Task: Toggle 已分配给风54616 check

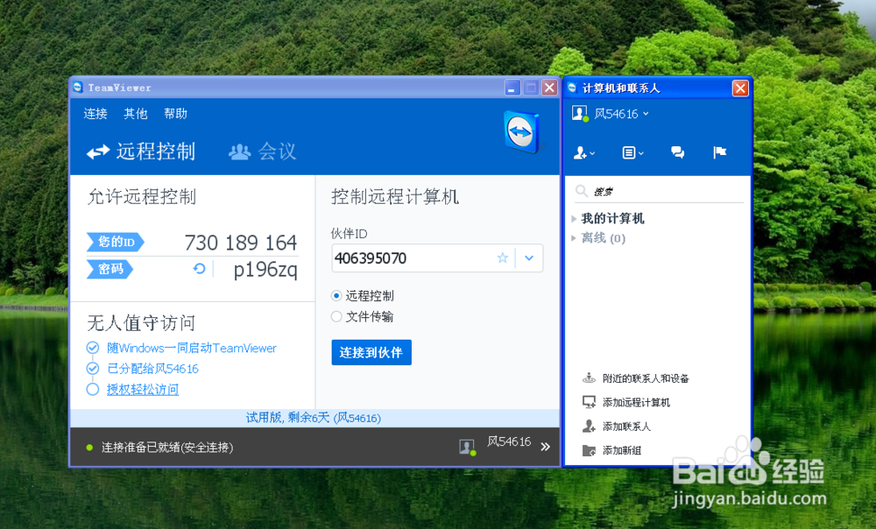Action: click(x=93, y=369)
